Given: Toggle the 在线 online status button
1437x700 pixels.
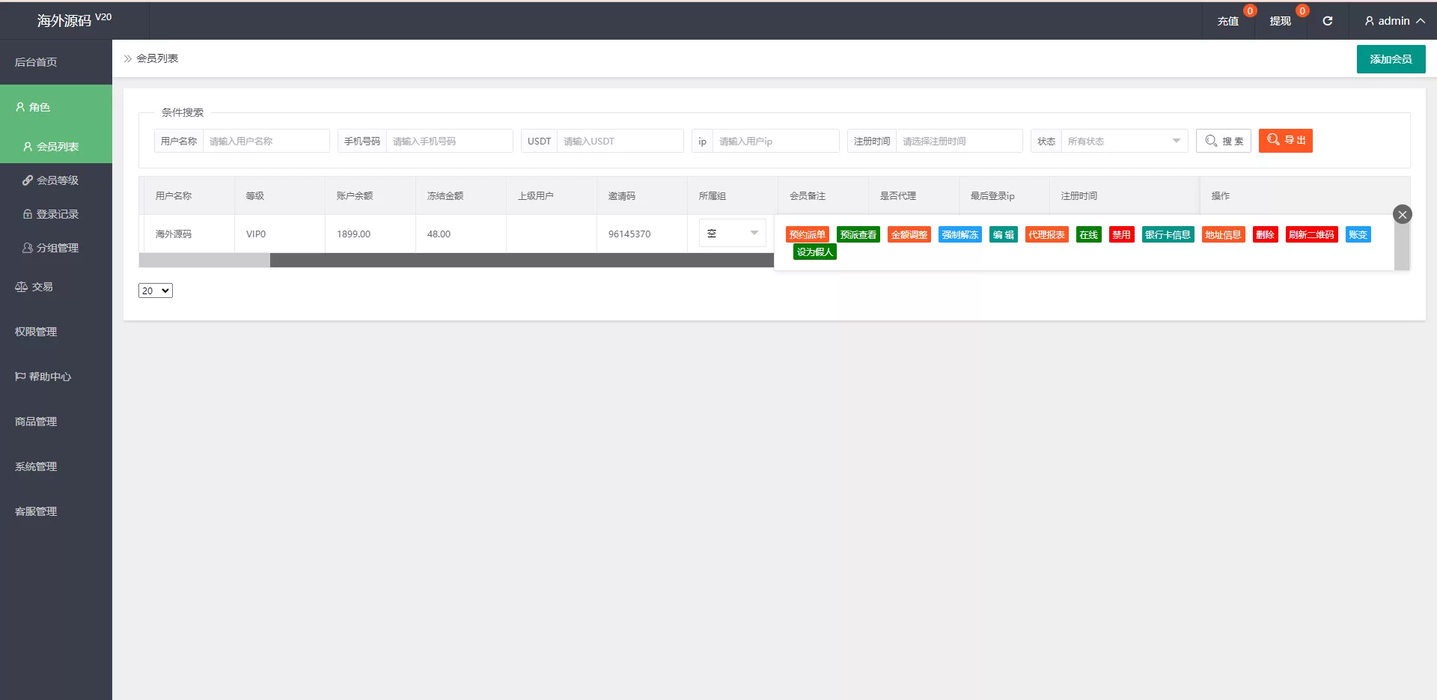Looking at the screenshot, I should tap(1088, 235).
